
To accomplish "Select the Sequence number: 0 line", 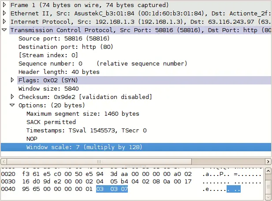I will pyautogui.click(x=103, y=63).
